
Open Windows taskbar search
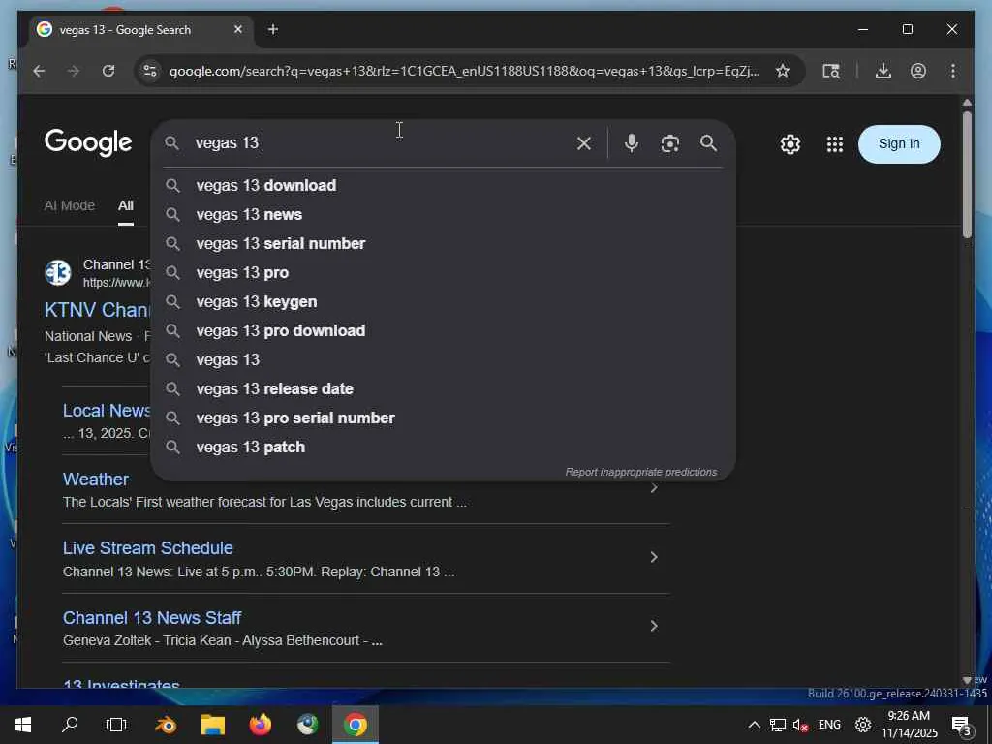coord(70,725)
